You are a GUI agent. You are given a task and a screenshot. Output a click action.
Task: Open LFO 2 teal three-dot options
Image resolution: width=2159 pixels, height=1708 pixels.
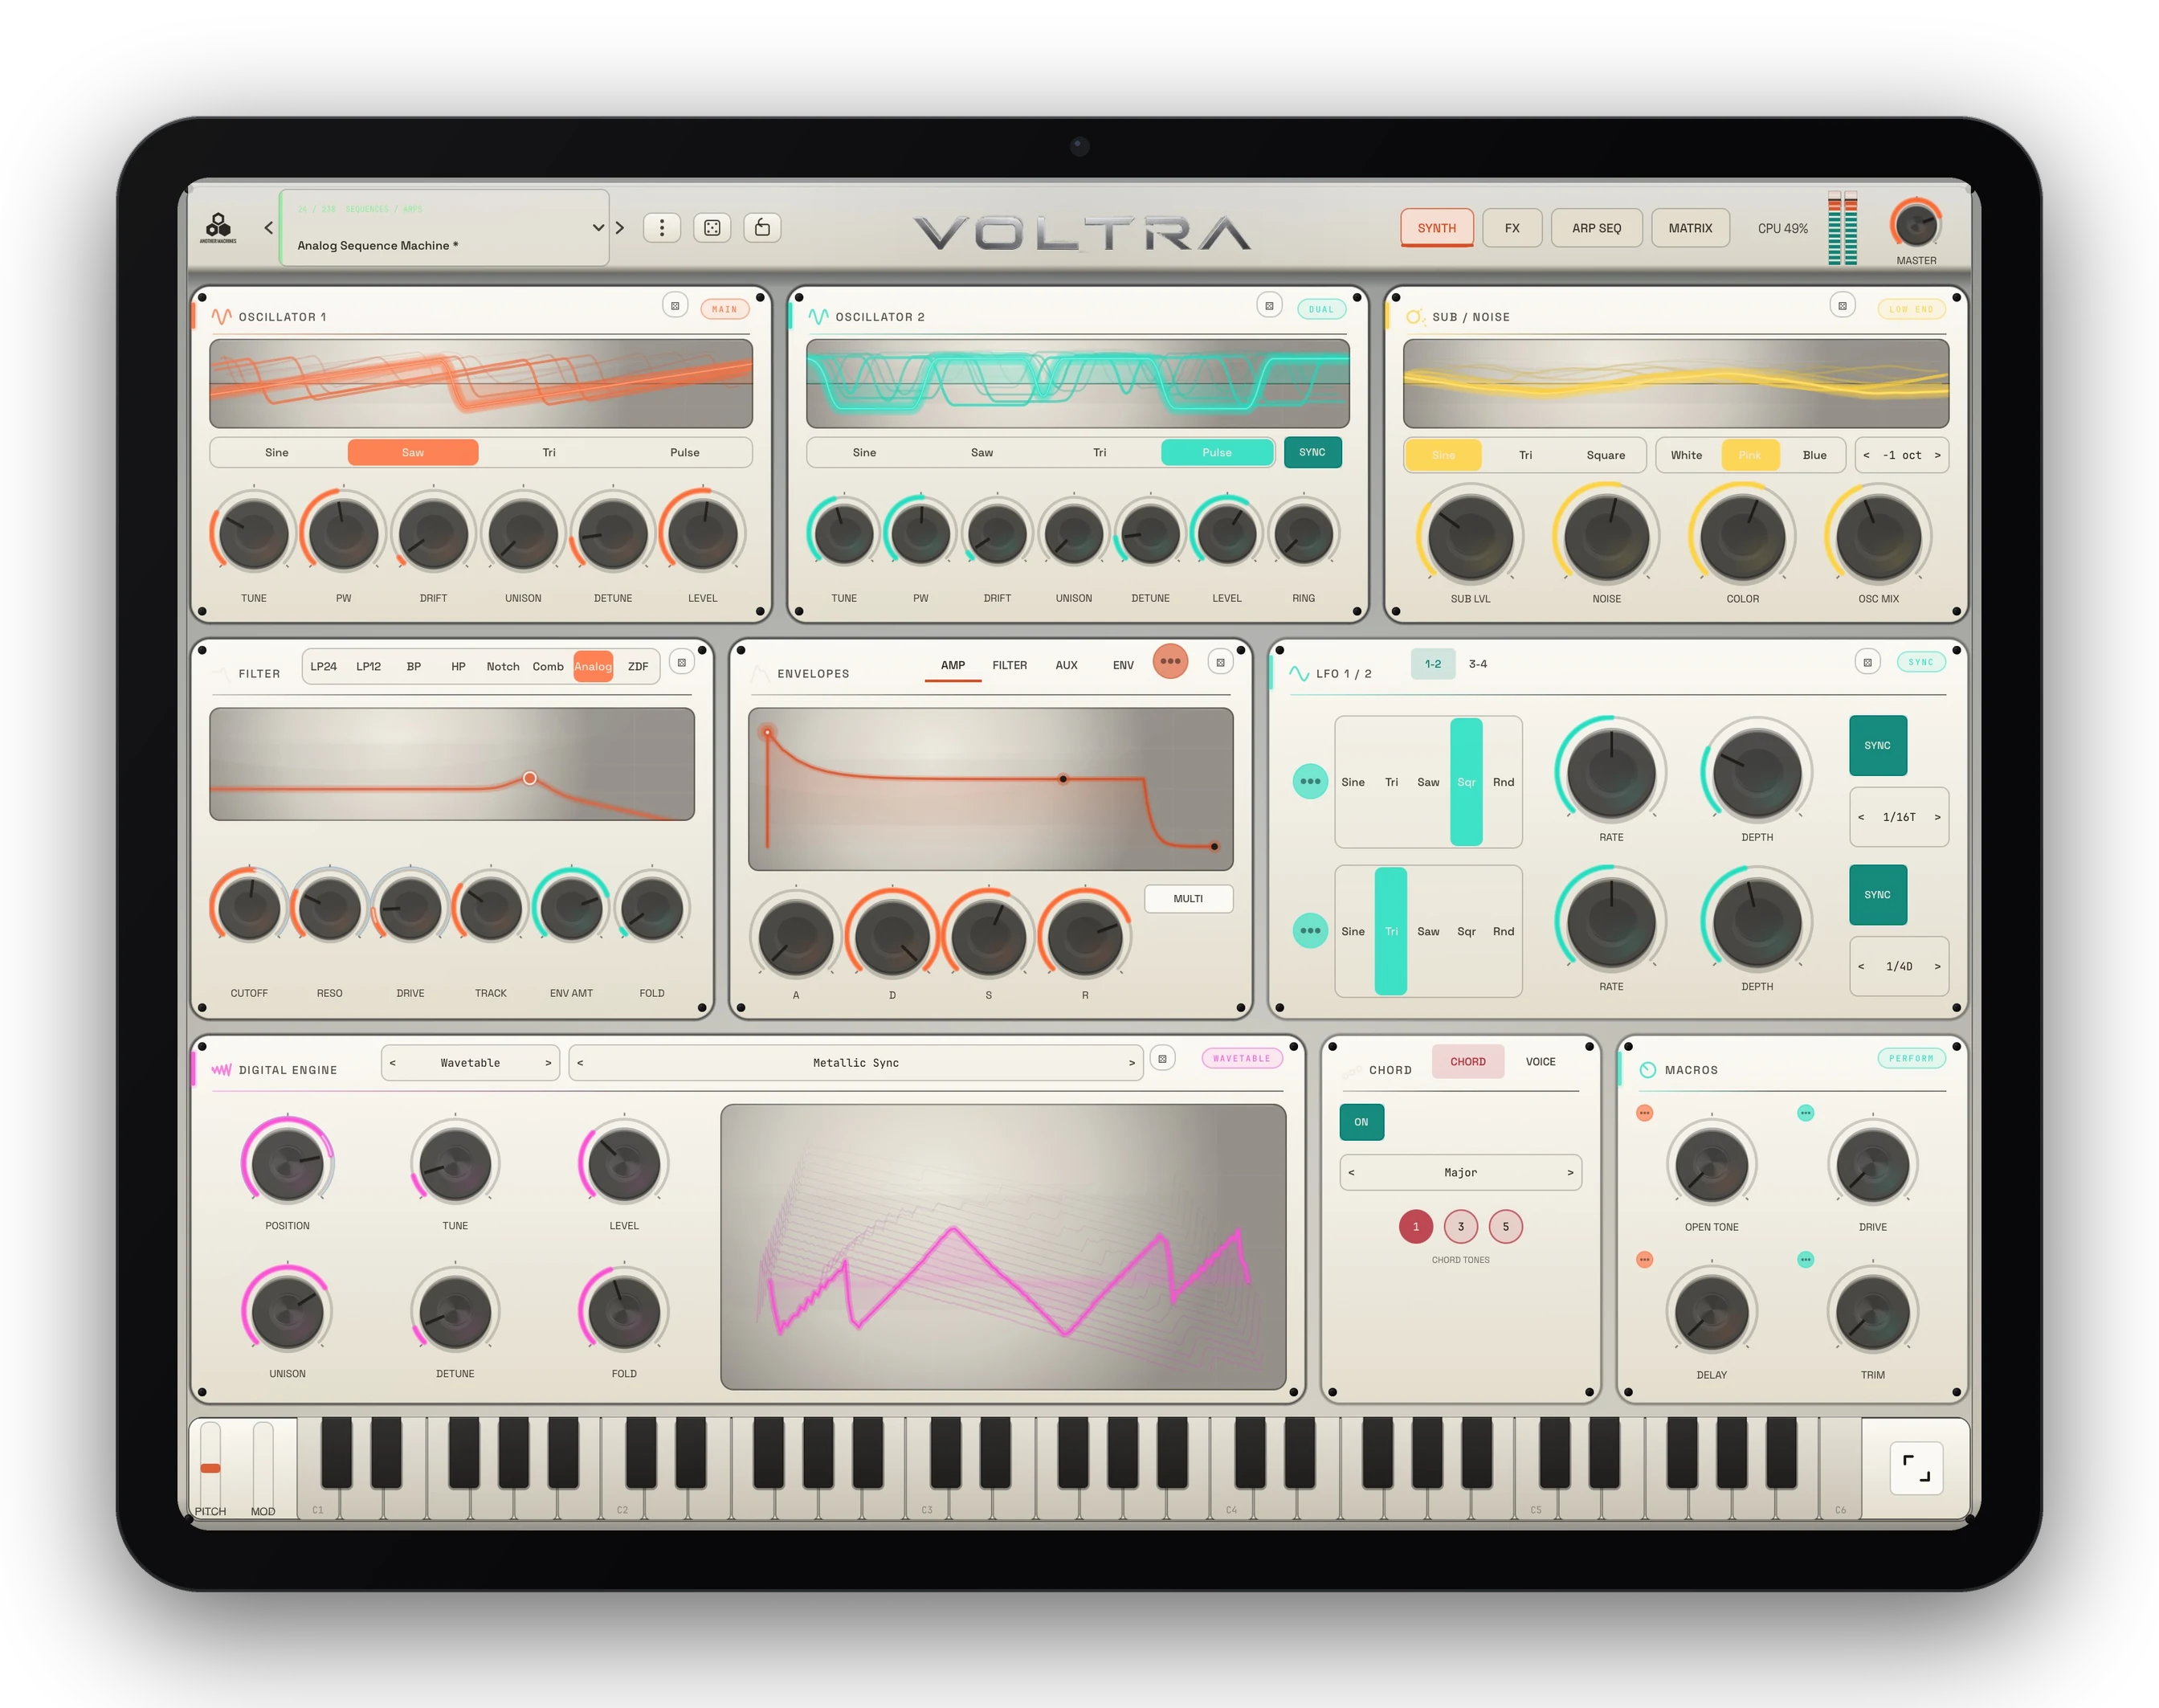(x=1310, y=931)
